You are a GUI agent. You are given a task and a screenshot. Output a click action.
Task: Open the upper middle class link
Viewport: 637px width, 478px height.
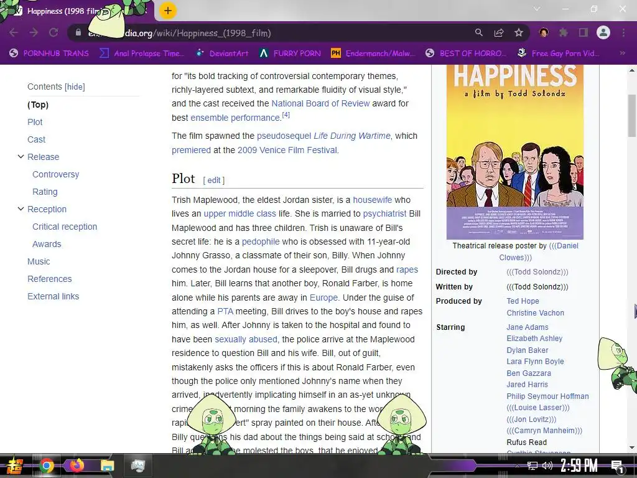(x=239, y=214)
